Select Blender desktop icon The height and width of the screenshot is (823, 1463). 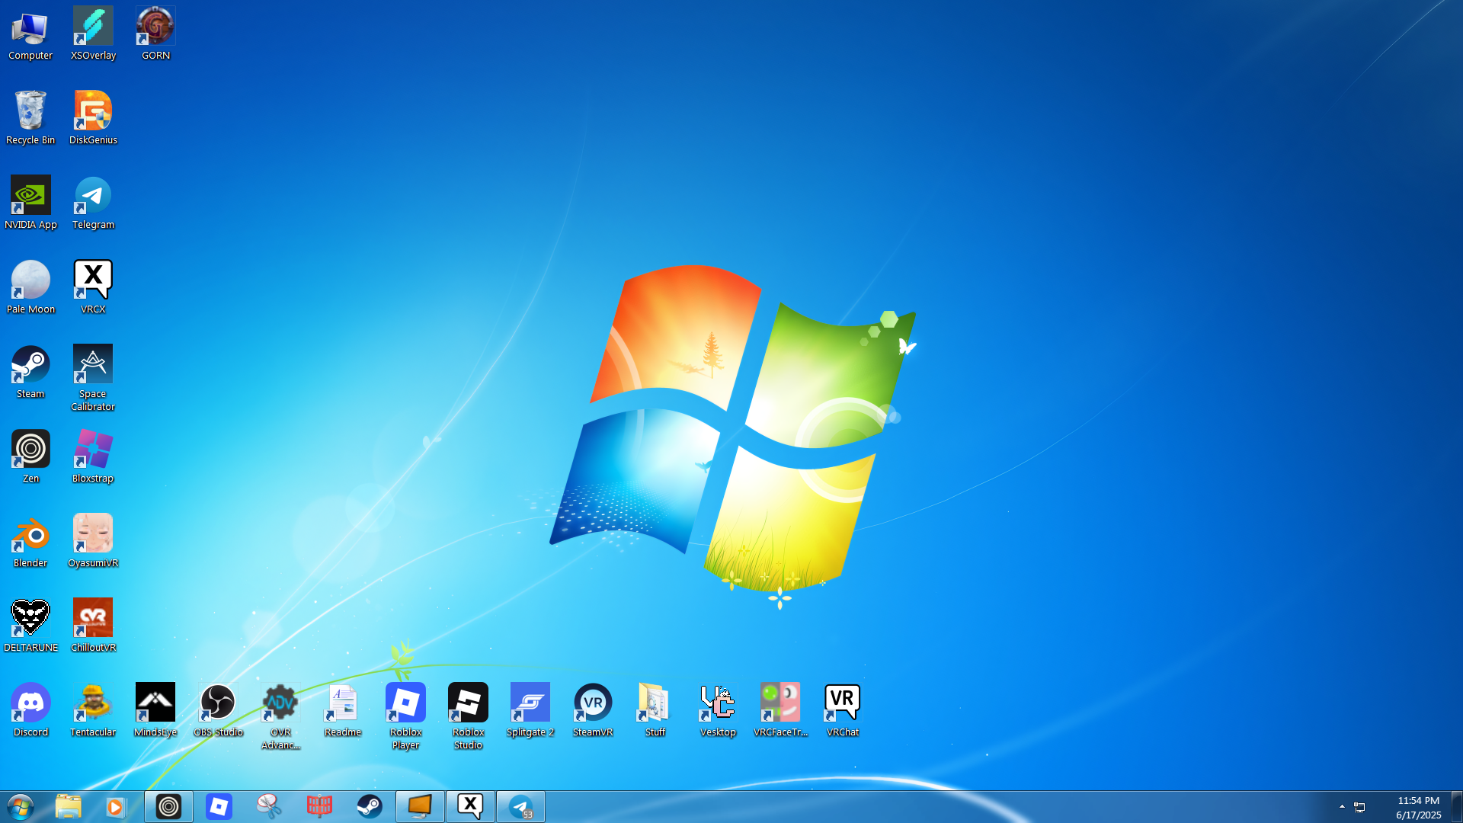(30, 542)
